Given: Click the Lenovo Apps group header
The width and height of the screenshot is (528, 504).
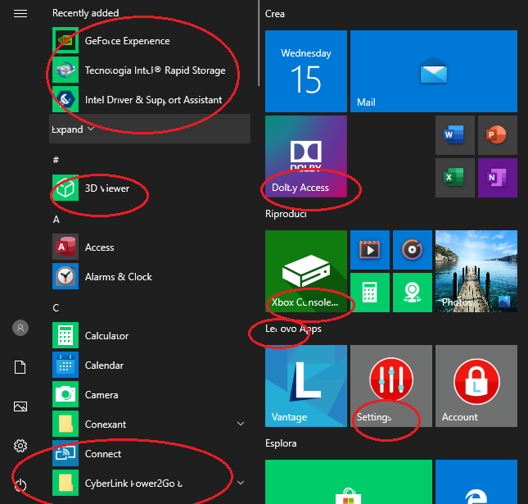Looking at the screenshot, I should tap(293, 329).
